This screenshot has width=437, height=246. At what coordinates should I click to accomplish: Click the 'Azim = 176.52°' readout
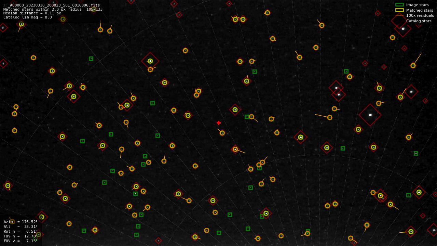21,222
